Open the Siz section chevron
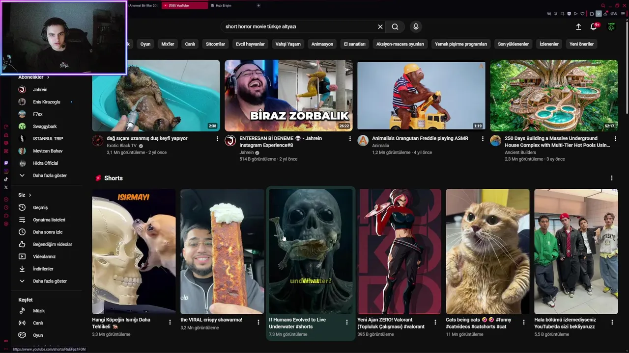This screenshot has height=353, width=629. tap(30, 195)
